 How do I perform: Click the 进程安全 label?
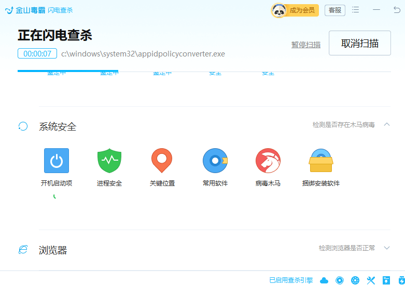click(109, 183)
